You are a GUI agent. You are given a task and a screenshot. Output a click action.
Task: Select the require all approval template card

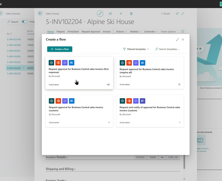coord(150,73)
